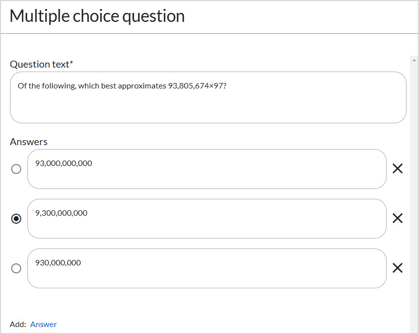Click the "Multiple choice question" title
The image size is (419, 334).
pos(97,16)
